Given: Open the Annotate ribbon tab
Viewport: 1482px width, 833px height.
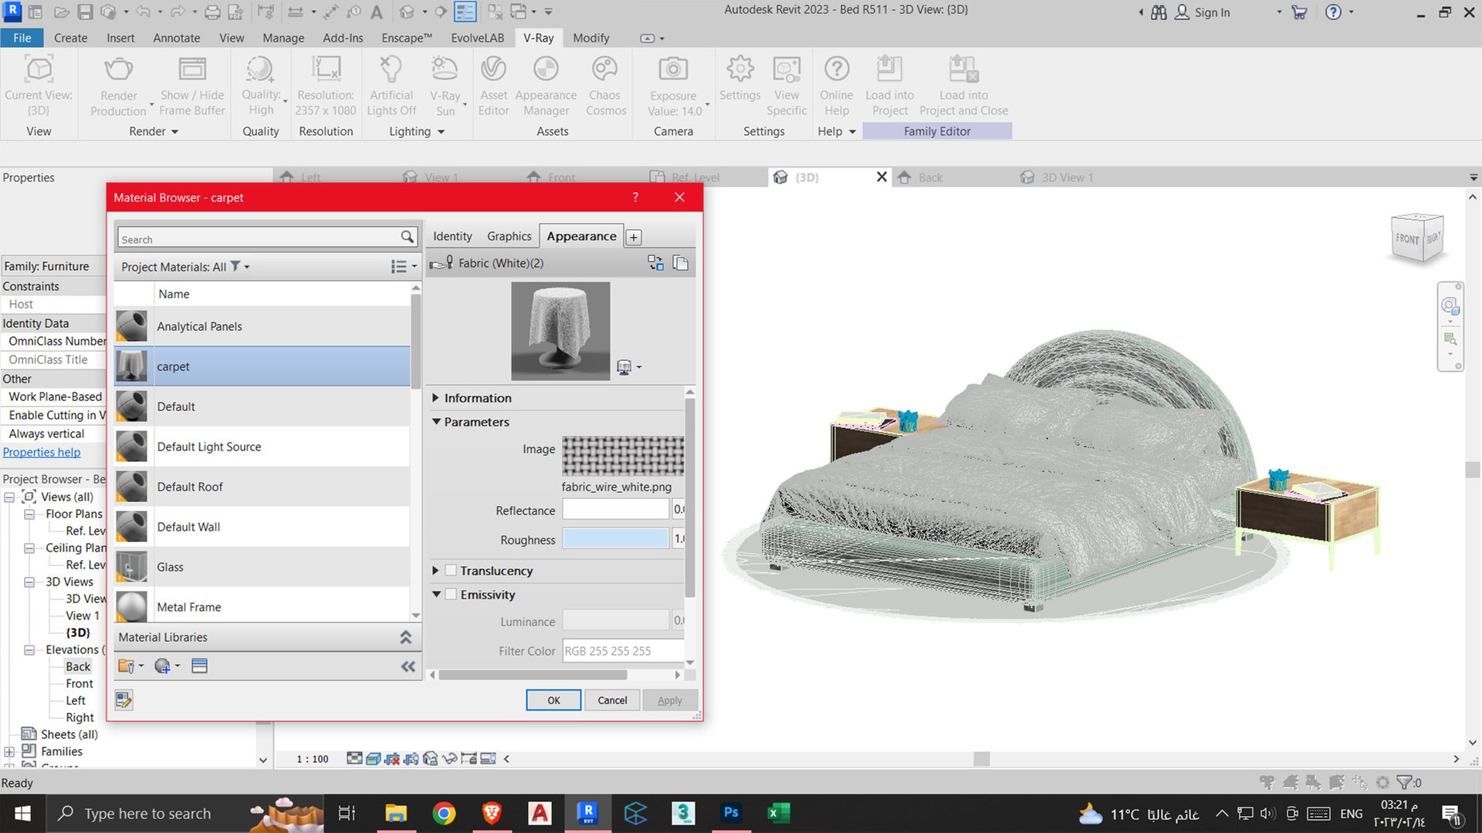Looking at the screenshot, I should (177, 38).
